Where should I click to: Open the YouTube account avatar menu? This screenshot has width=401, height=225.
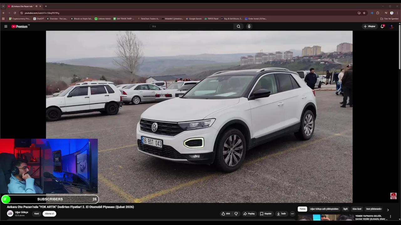pos(391,27)
